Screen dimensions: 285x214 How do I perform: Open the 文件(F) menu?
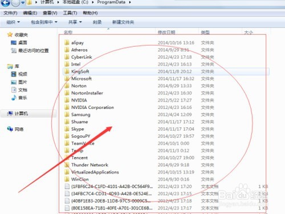coord(10,13)
